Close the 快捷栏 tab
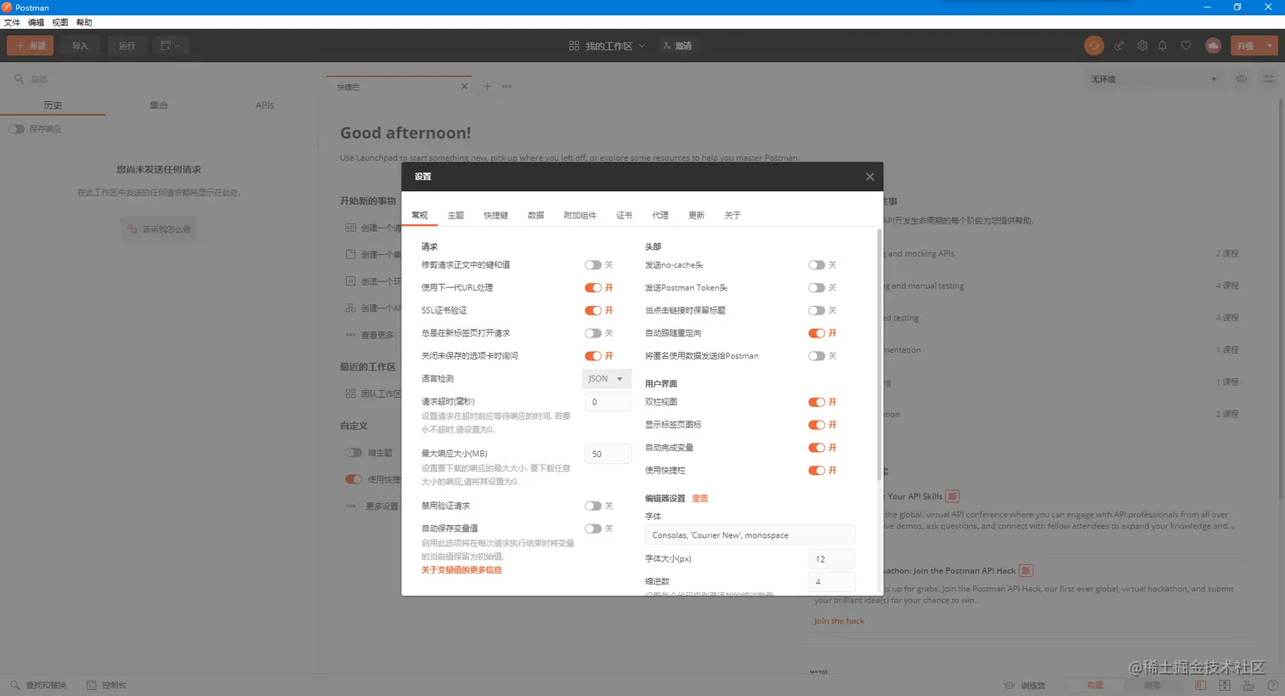 tap(464, 87)
